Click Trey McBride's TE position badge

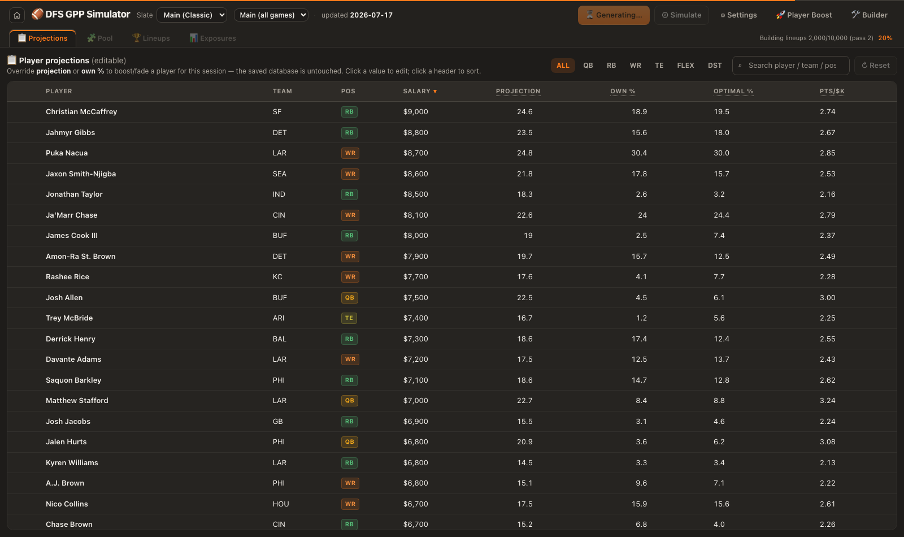[x=349, y=318]
